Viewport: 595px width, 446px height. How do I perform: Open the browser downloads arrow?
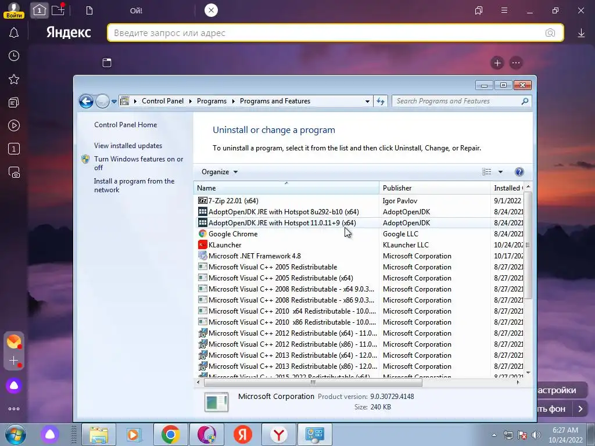pos(581,33)
